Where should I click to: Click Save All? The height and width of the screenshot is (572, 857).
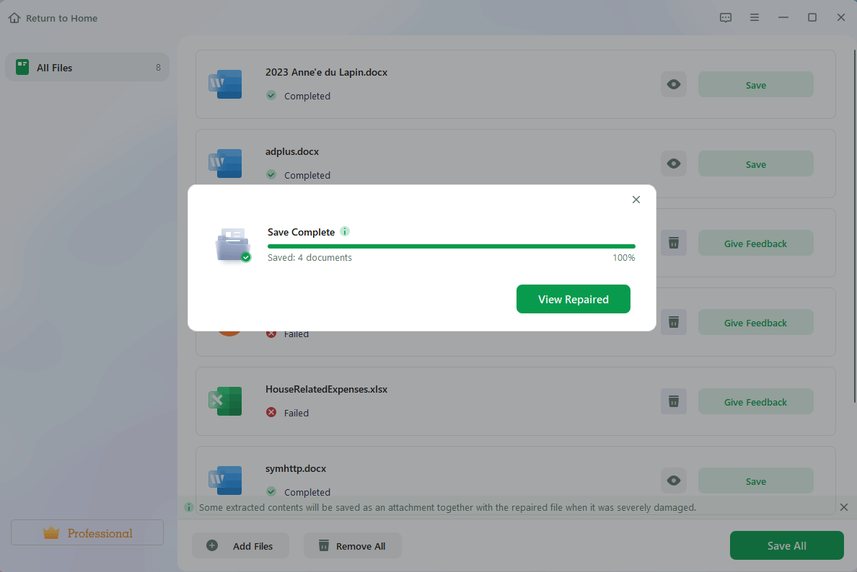(786, 545)
